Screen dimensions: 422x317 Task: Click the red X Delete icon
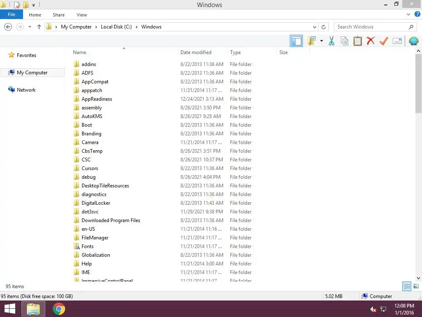click(x=370, y=41)
